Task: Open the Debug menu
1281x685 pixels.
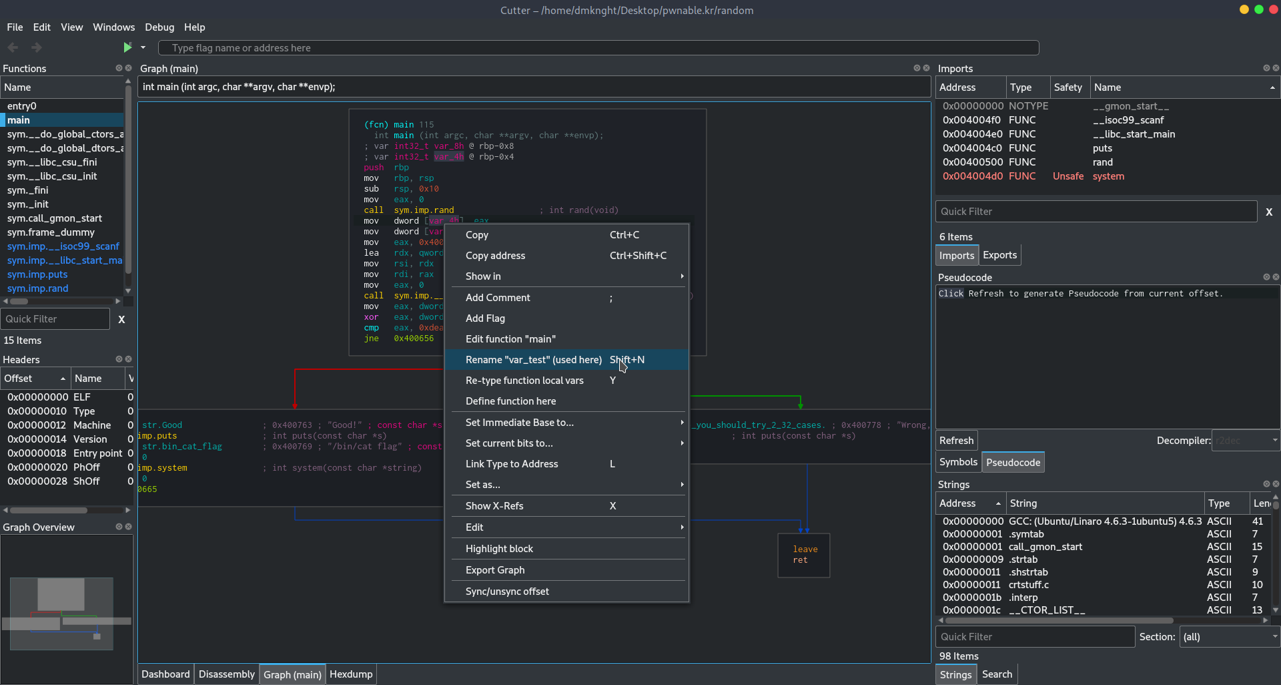Action: click(159, 27)
